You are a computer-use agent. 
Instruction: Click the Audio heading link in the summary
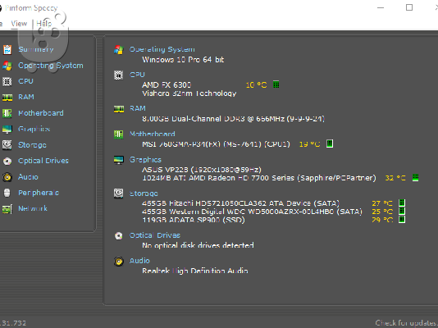tap(139, 261)
